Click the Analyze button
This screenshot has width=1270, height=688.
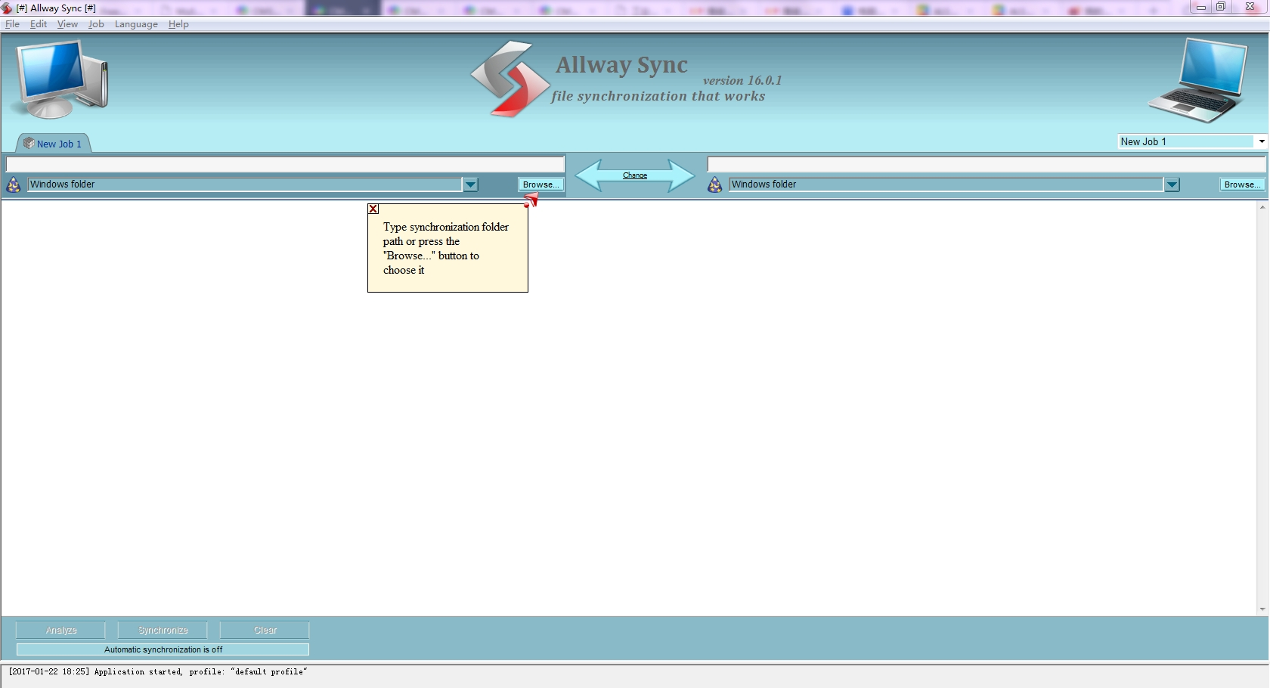[x=61, y=630]
